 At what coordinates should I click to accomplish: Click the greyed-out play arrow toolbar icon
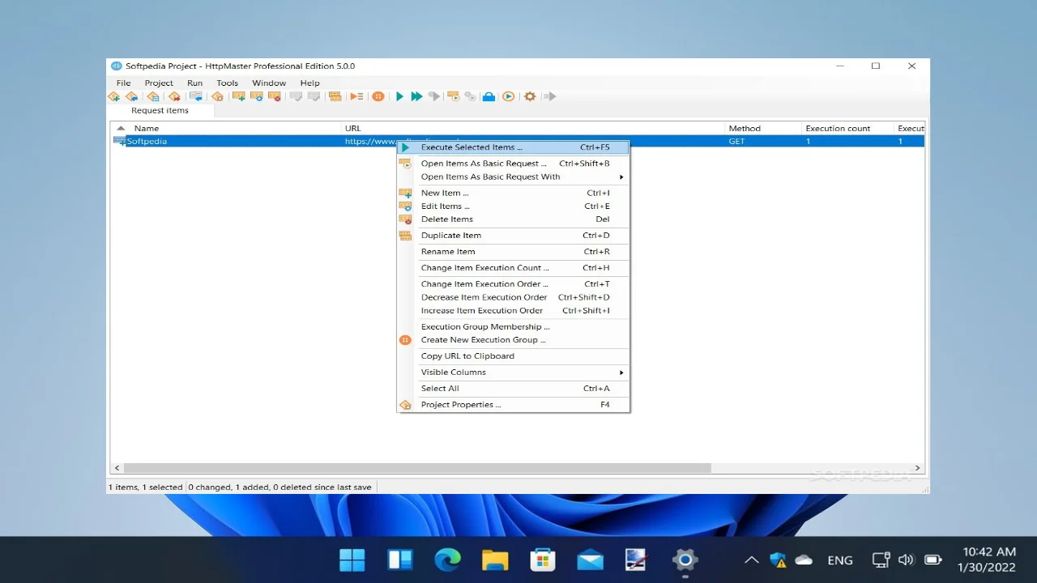point(434,96)
